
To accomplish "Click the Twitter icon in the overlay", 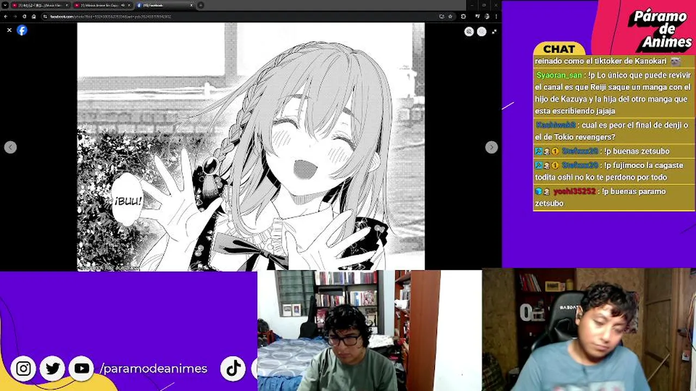I will pyautogui.click(x=53, y=369).
